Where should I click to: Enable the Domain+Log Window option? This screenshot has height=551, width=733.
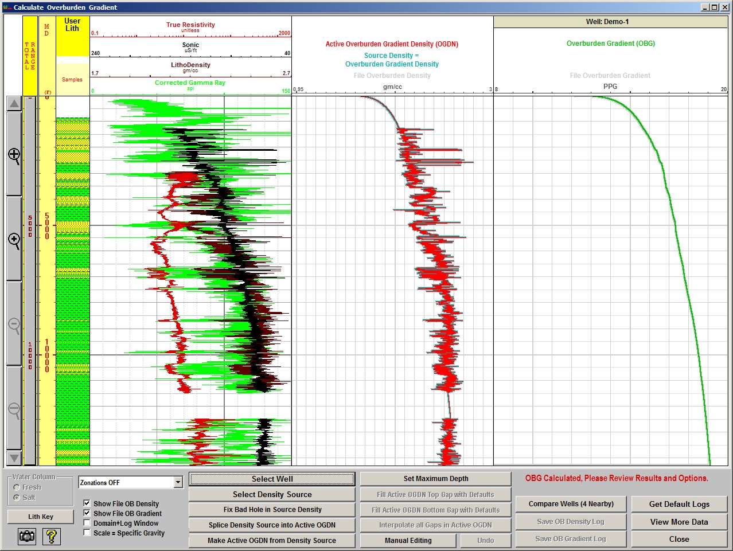point(87,522)
